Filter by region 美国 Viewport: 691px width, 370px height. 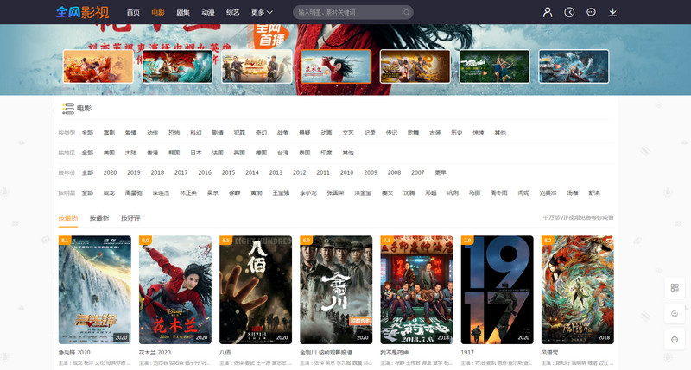tap(109, 153)
